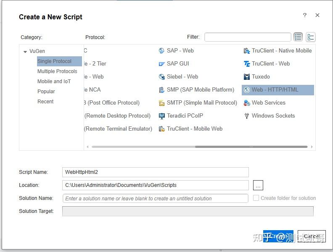The height and width of the screenshot is (252, 333).
Task: Click the Siebel - Web protocol icon
Action: [161, 77]
